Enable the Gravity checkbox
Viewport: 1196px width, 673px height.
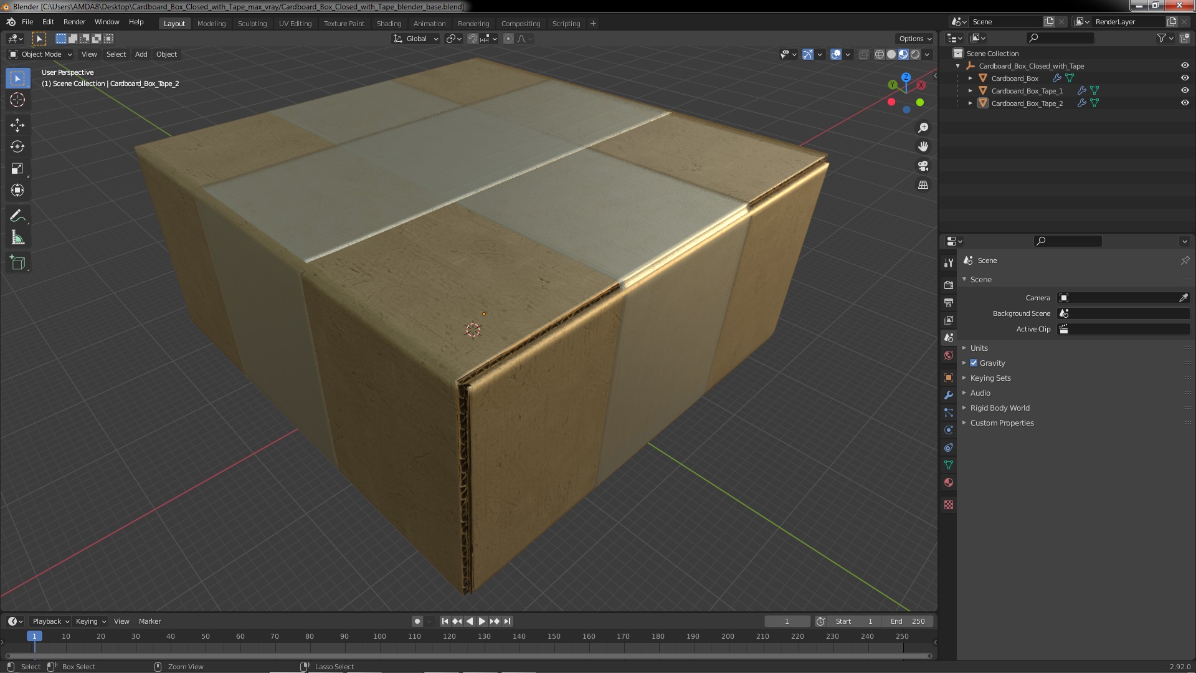tap(974, 363)
